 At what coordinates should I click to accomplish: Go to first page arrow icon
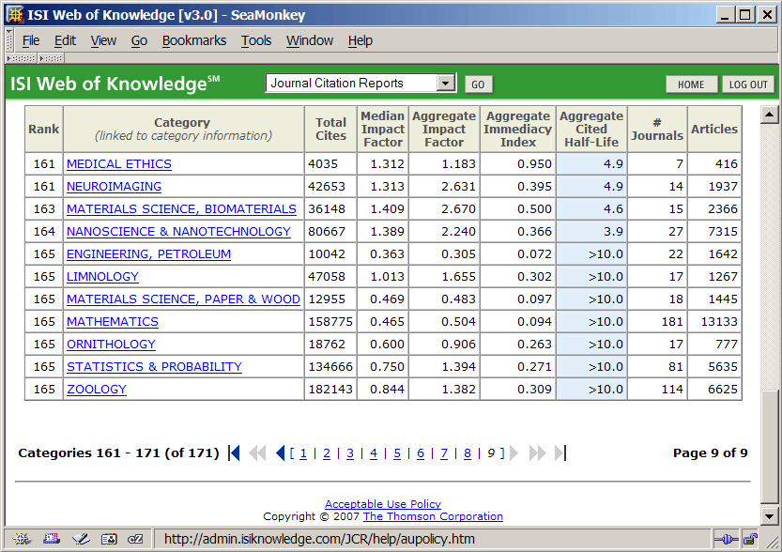coord(234,452)
